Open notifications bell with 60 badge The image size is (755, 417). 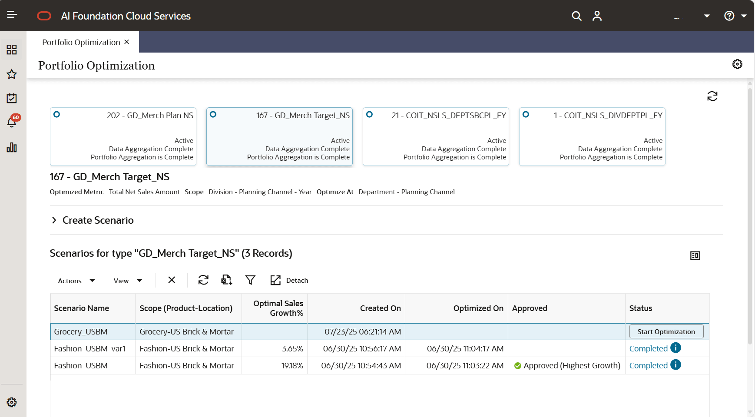coord(12,122)
